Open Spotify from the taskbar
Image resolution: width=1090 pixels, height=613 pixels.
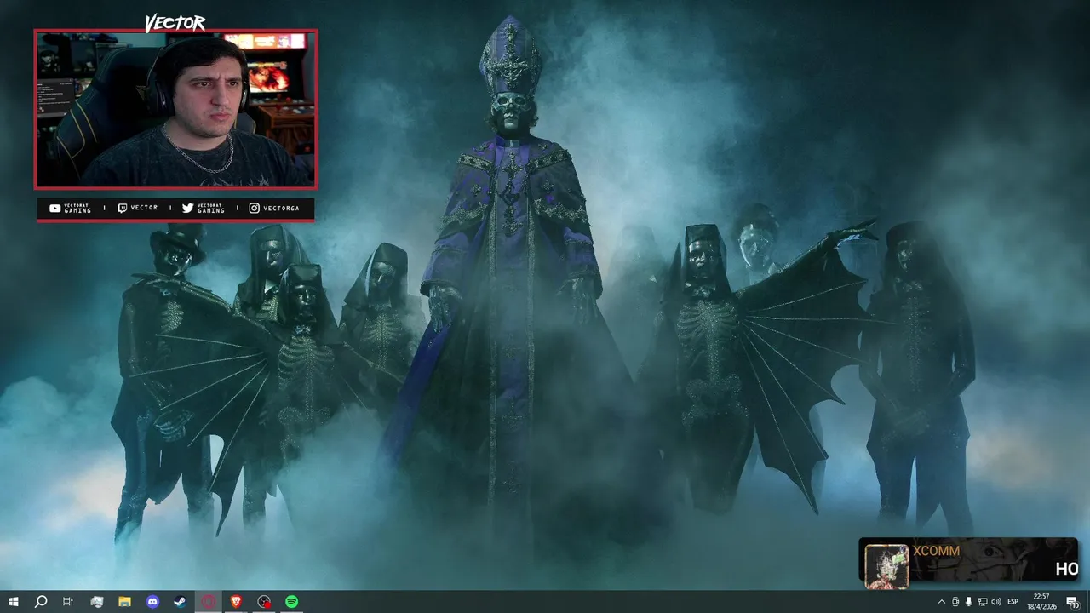(291, 602)
